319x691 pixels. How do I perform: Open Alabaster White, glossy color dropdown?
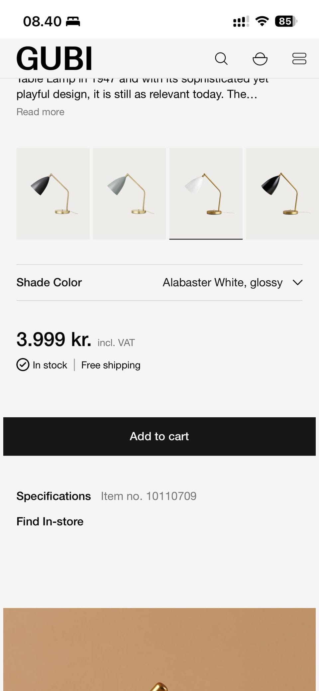pyautogui.click(x=222, y=282)
